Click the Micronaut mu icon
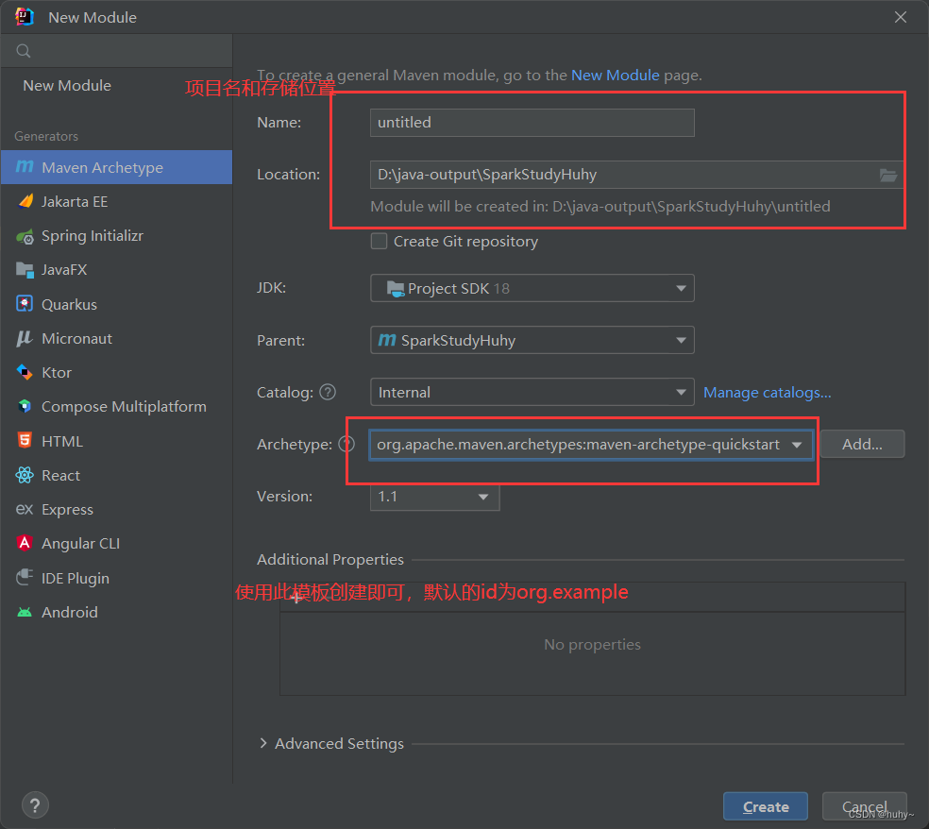Image resolution: width=929 pixels, height=829 pixels. pyautogui.click(x=25, y=338)
